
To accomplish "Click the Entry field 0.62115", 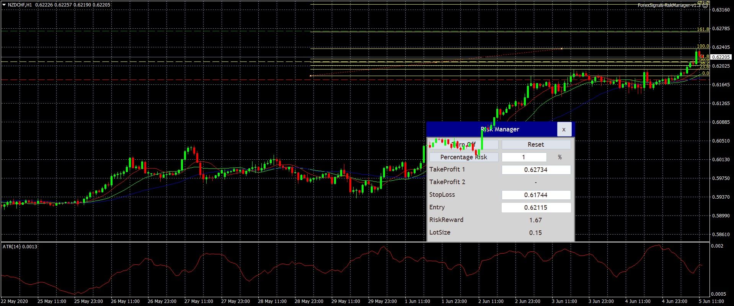I will coord(536,207).
